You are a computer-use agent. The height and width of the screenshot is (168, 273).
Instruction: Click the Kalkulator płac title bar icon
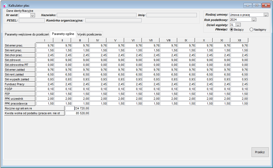[5, 5]
